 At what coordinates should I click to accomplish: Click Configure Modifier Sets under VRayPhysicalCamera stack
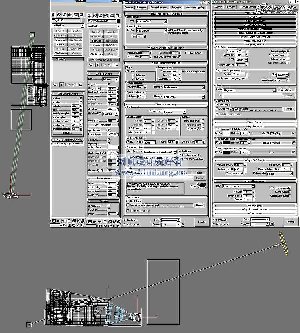(x=116, y=65)
